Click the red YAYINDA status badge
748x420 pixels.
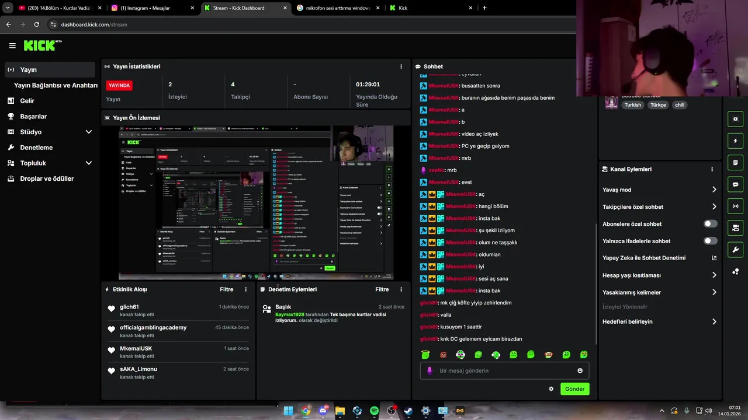coord(119,85)
